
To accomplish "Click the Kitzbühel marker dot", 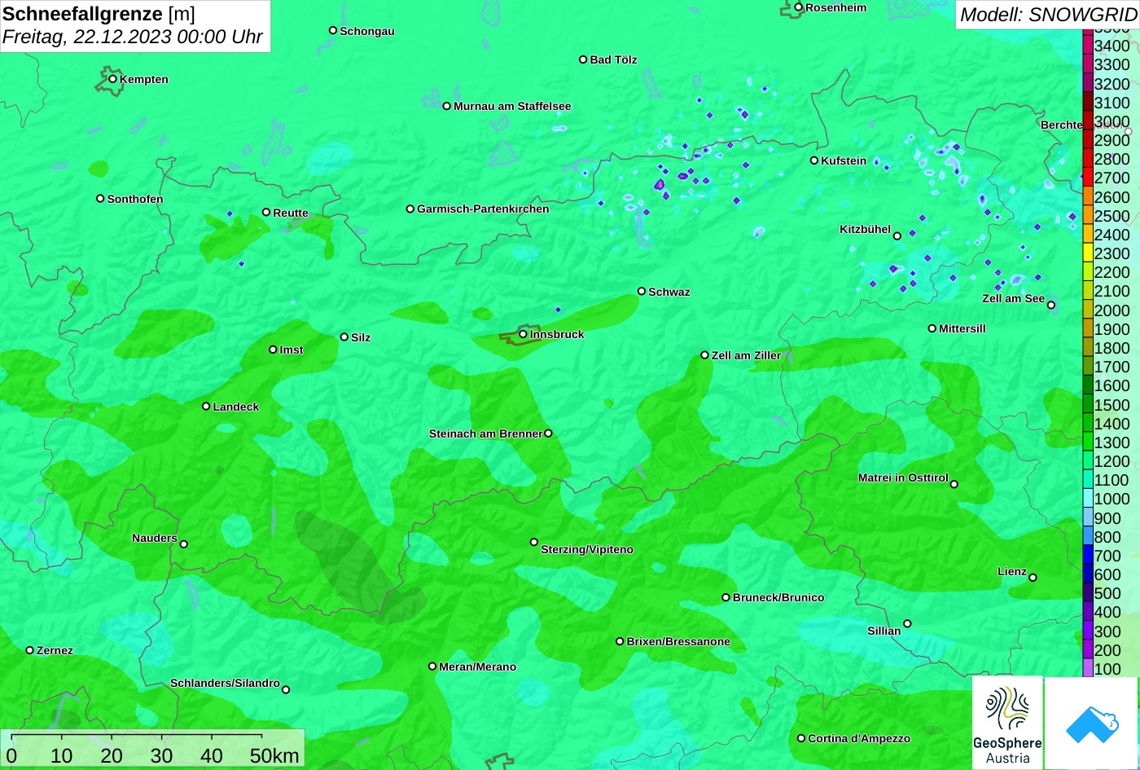I will tap(897, 235).
